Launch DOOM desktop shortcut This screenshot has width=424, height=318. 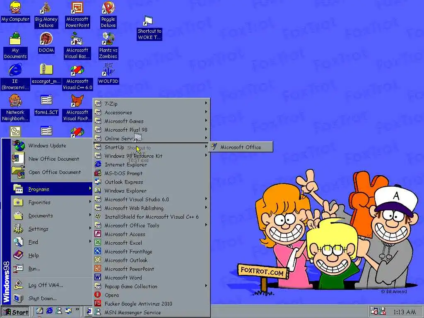coord(46,43)
